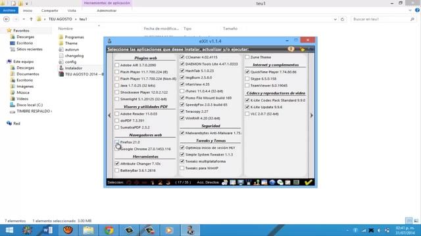Open the green chat bubbles shortcut
The width and height of the screenshot is (421, 236).
click(x=280, y=182)
